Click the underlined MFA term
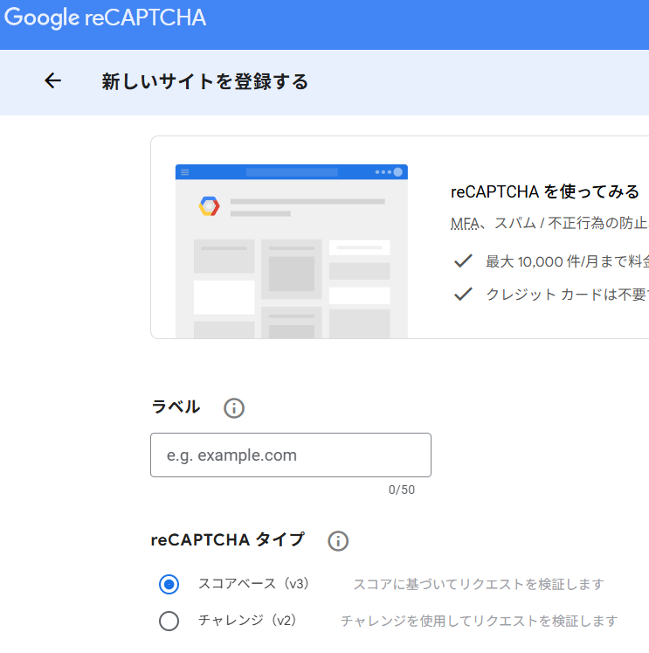This screenshot has height=653, width=649. [465, 224]
